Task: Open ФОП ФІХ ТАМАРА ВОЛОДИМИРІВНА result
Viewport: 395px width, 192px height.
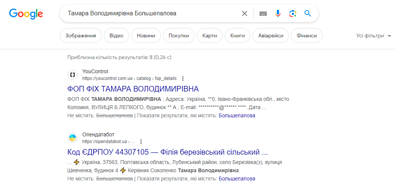Action: click(x=133, y=89)
